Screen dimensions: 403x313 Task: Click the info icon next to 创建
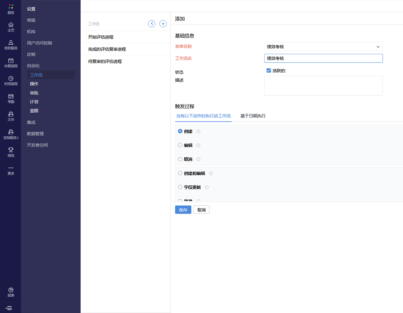tap(198, 131)
